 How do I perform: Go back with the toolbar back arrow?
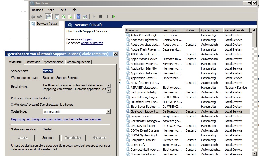click(33, 17)
